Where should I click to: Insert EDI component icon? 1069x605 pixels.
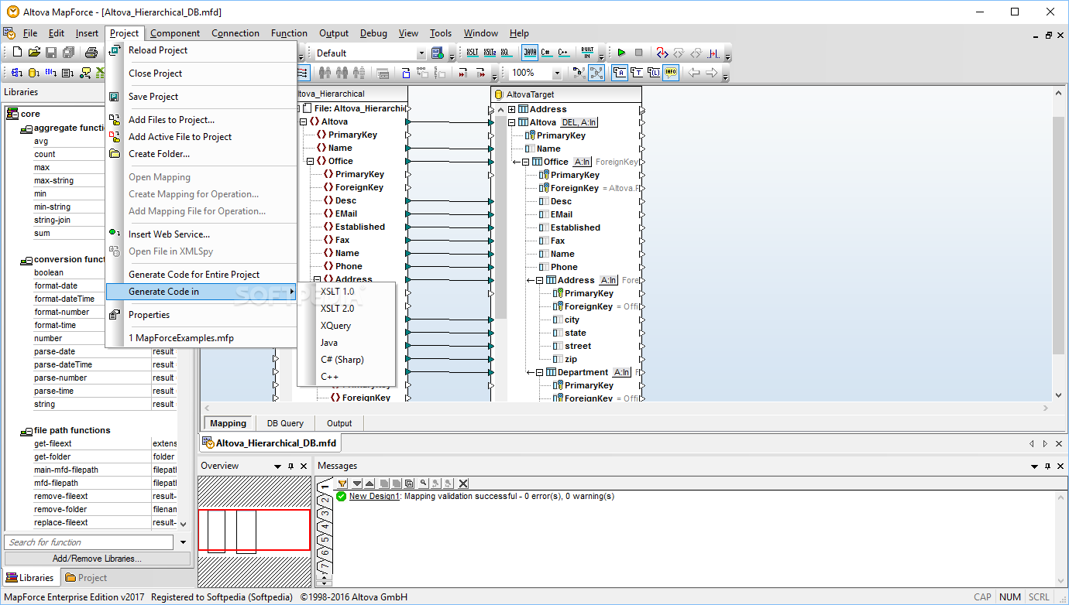pos(51,73)
